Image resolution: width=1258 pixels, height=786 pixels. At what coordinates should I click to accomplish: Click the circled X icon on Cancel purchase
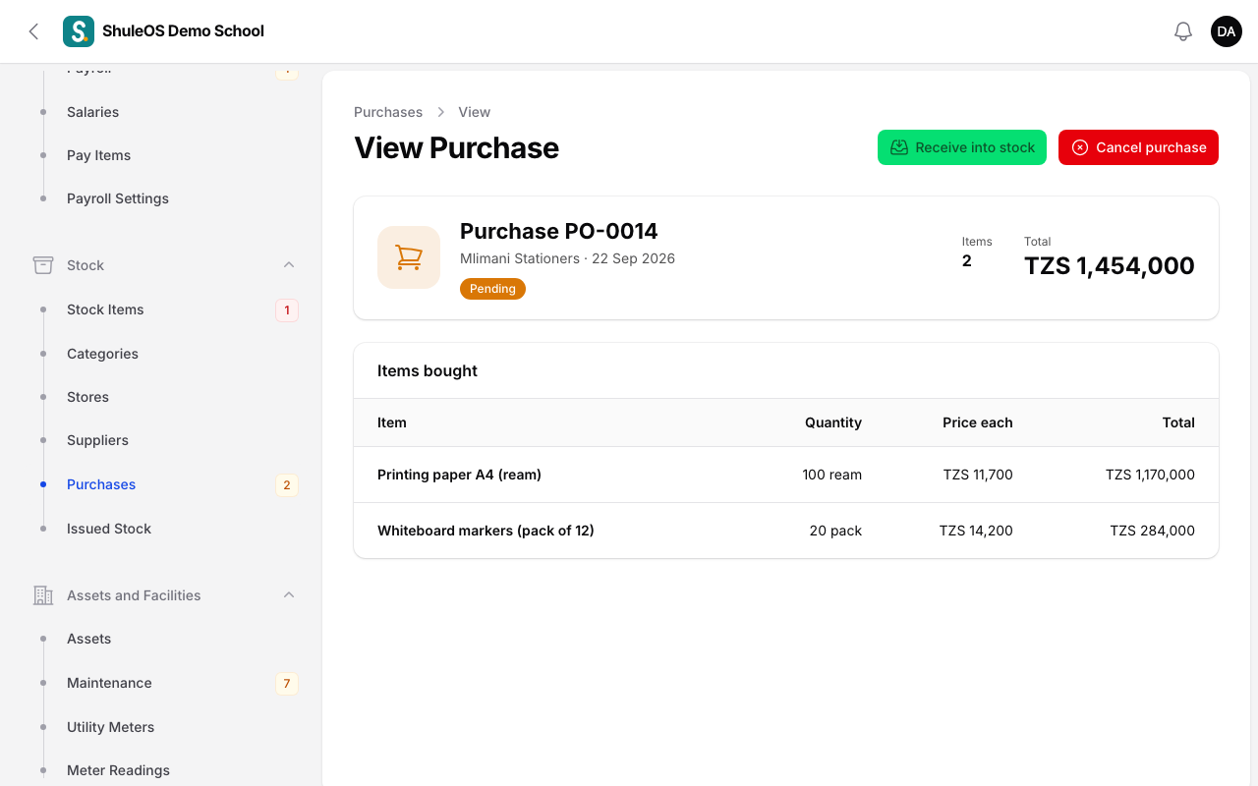coord(1080,147)
